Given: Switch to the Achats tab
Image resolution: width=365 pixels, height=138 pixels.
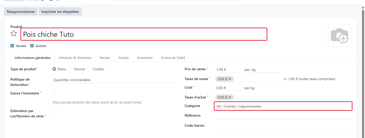Looking at the screenshot, I should pyautogui.click(x=123, y=58).
